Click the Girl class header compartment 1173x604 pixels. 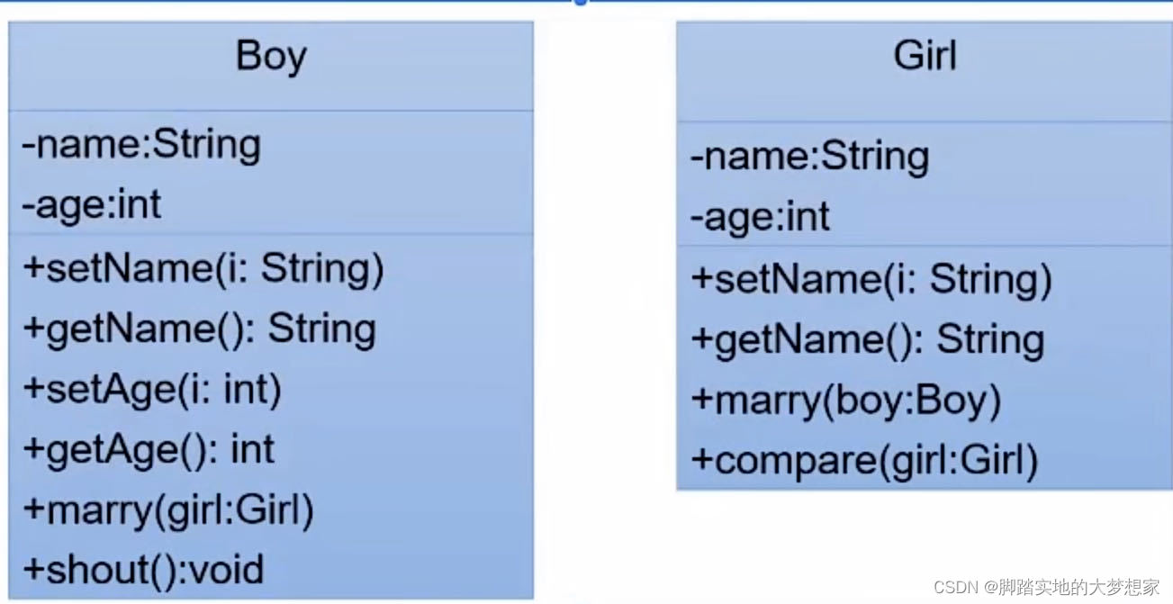[925, 71]
